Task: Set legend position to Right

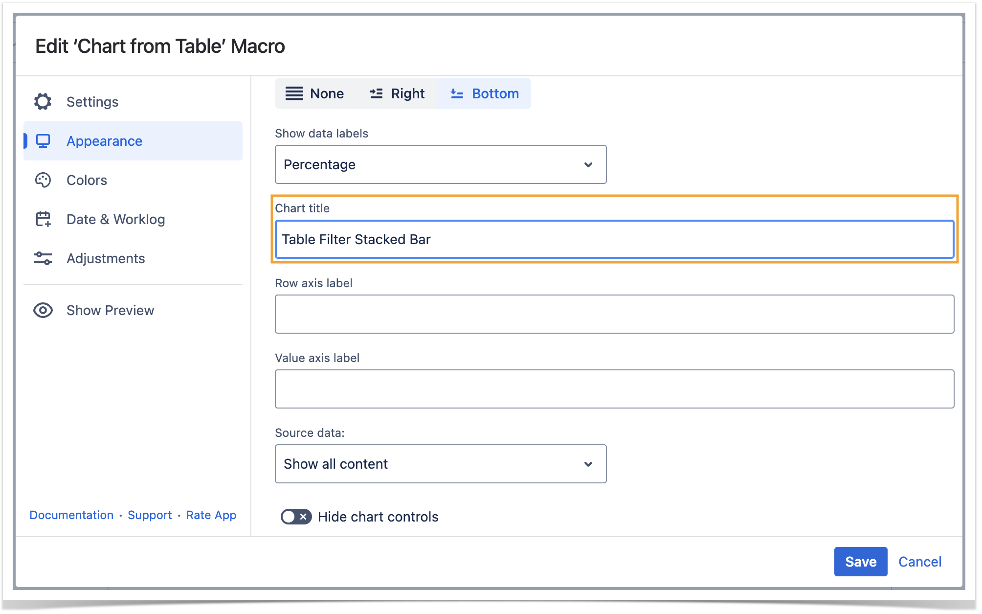Action: click(397, 93)
